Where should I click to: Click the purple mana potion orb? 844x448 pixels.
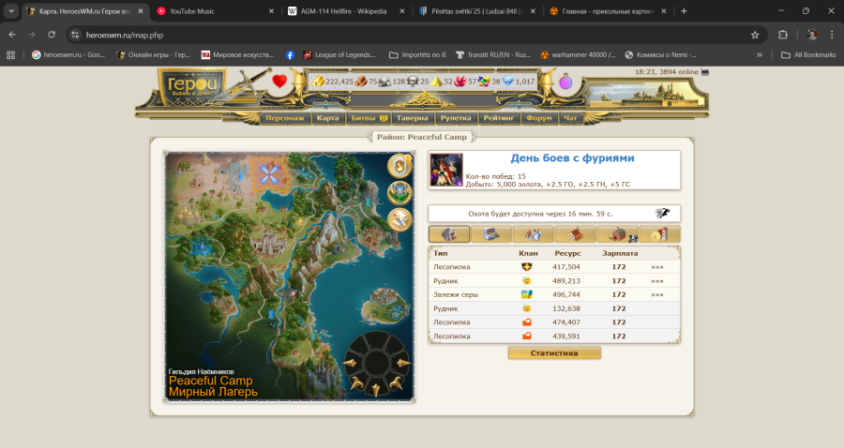point(565,82)
